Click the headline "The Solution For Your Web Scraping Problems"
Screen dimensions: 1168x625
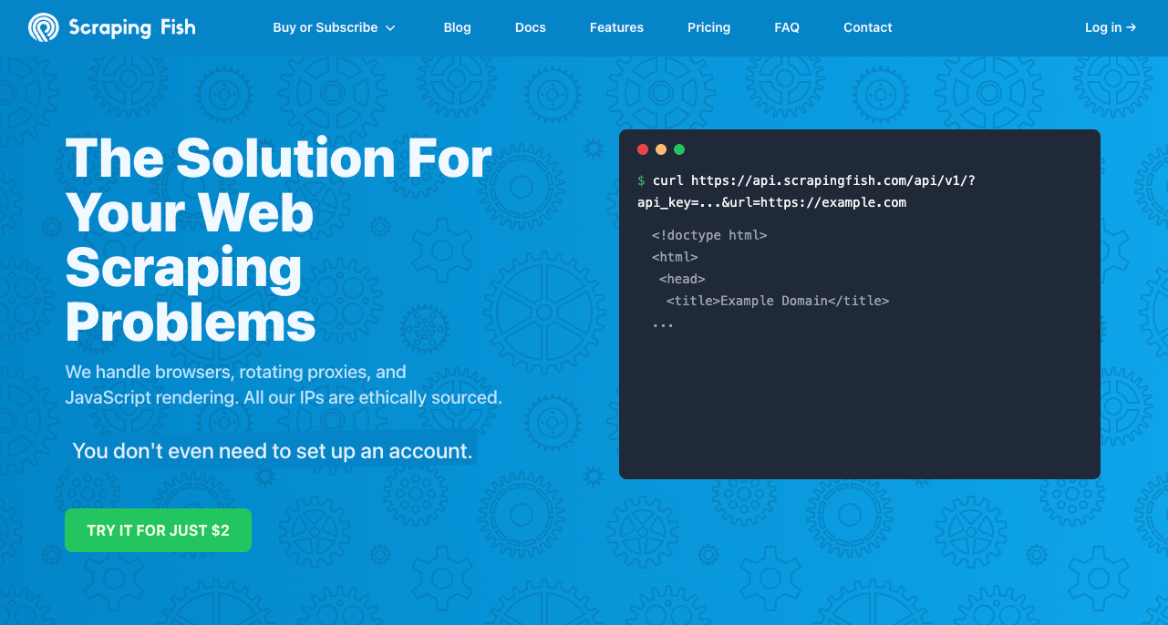[279, 240]
